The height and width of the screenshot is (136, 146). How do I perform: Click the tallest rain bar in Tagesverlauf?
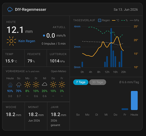click(x=111, y=48)
